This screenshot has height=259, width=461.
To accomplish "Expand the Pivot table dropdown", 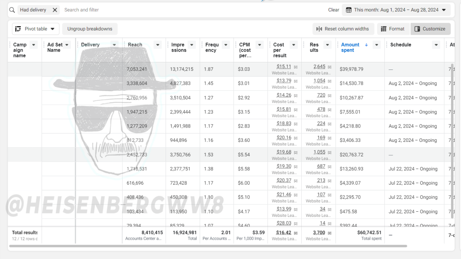I will pos(53,29).
